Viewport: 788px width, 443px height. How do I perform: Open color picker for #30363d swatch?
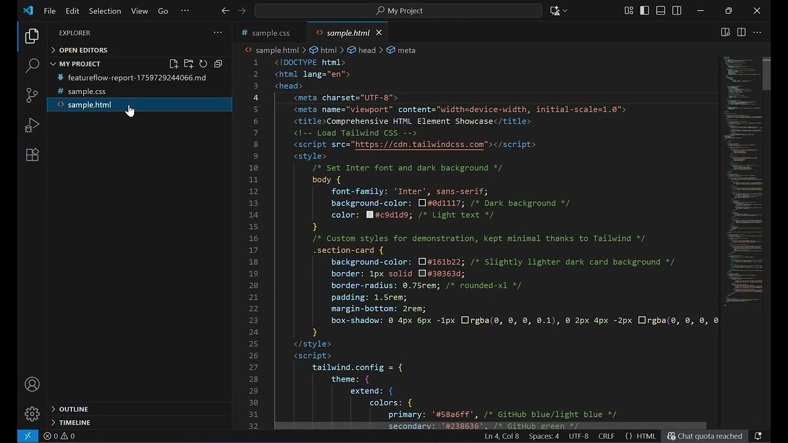pos(422,273)
